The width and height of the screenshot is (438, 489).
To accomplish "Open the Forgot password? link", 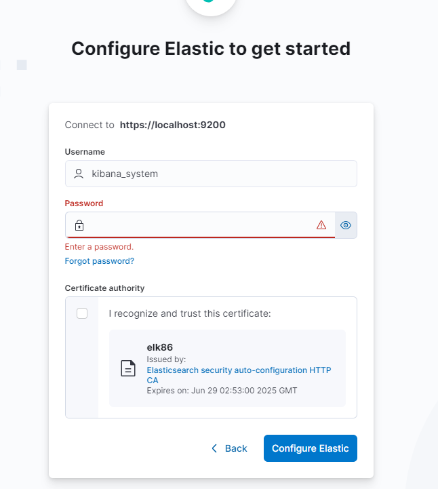I will point(100,261).
